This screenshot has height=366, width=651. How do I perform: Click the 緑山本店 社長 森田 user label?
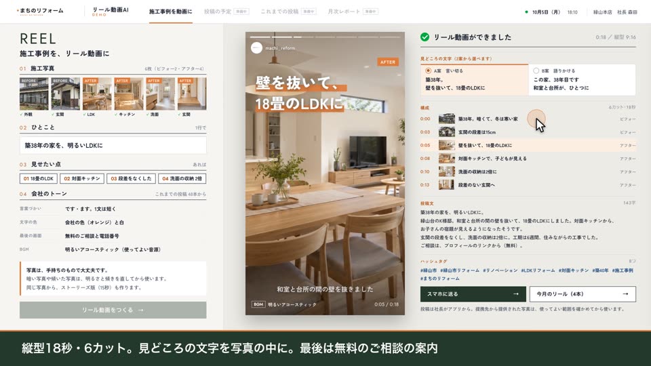point(615,12)
